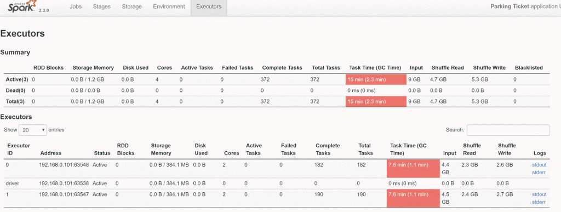Open the Stages tab

tap(101, 7)
